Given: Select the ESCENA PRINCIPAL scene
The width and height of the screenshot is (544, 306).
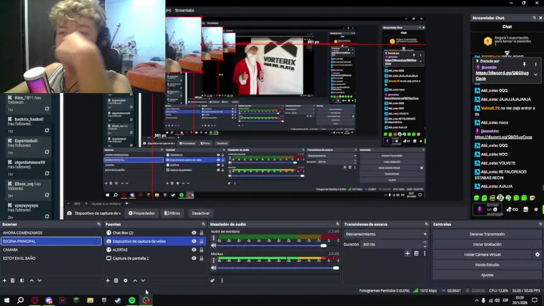Looking at the screenshot, I should click(51, 241).
